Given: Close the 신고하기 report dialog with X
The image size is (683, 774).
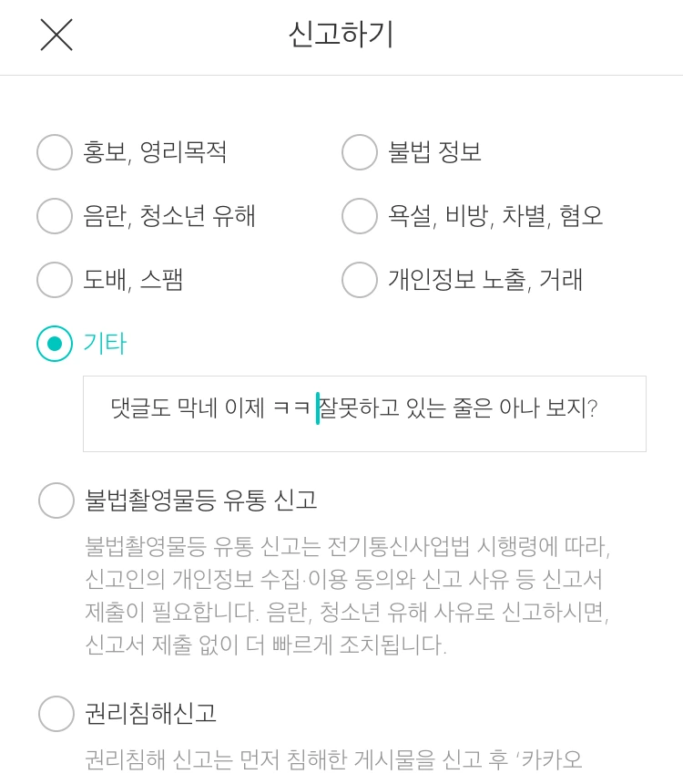Looking at the screenshot, I should (56, 35).
